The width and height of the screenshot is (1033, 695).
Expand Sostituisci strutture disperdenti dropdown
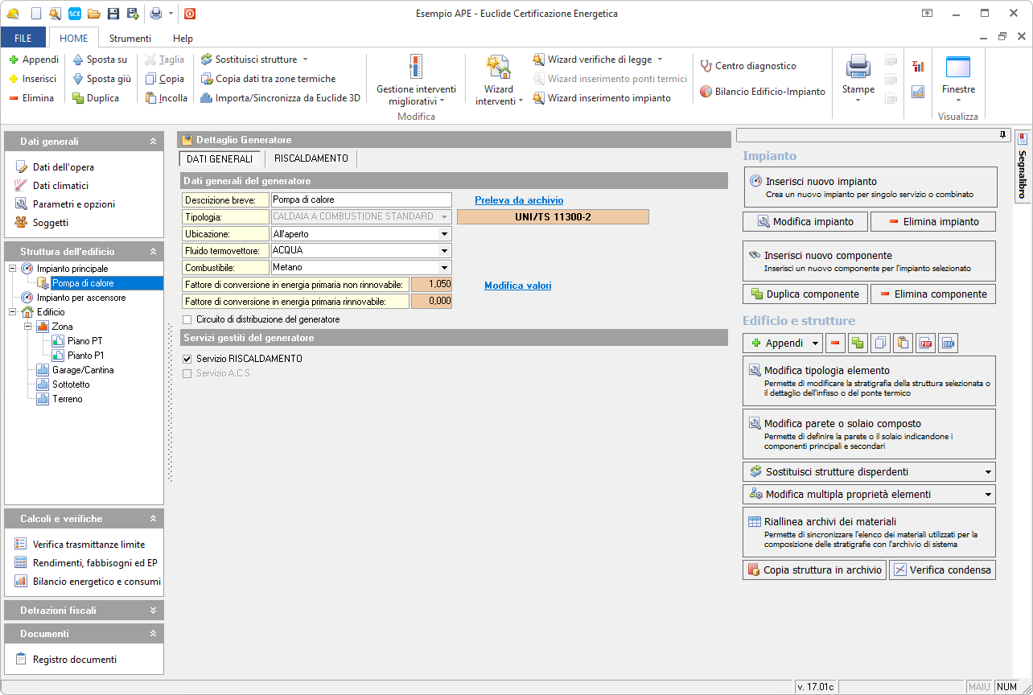988,472
